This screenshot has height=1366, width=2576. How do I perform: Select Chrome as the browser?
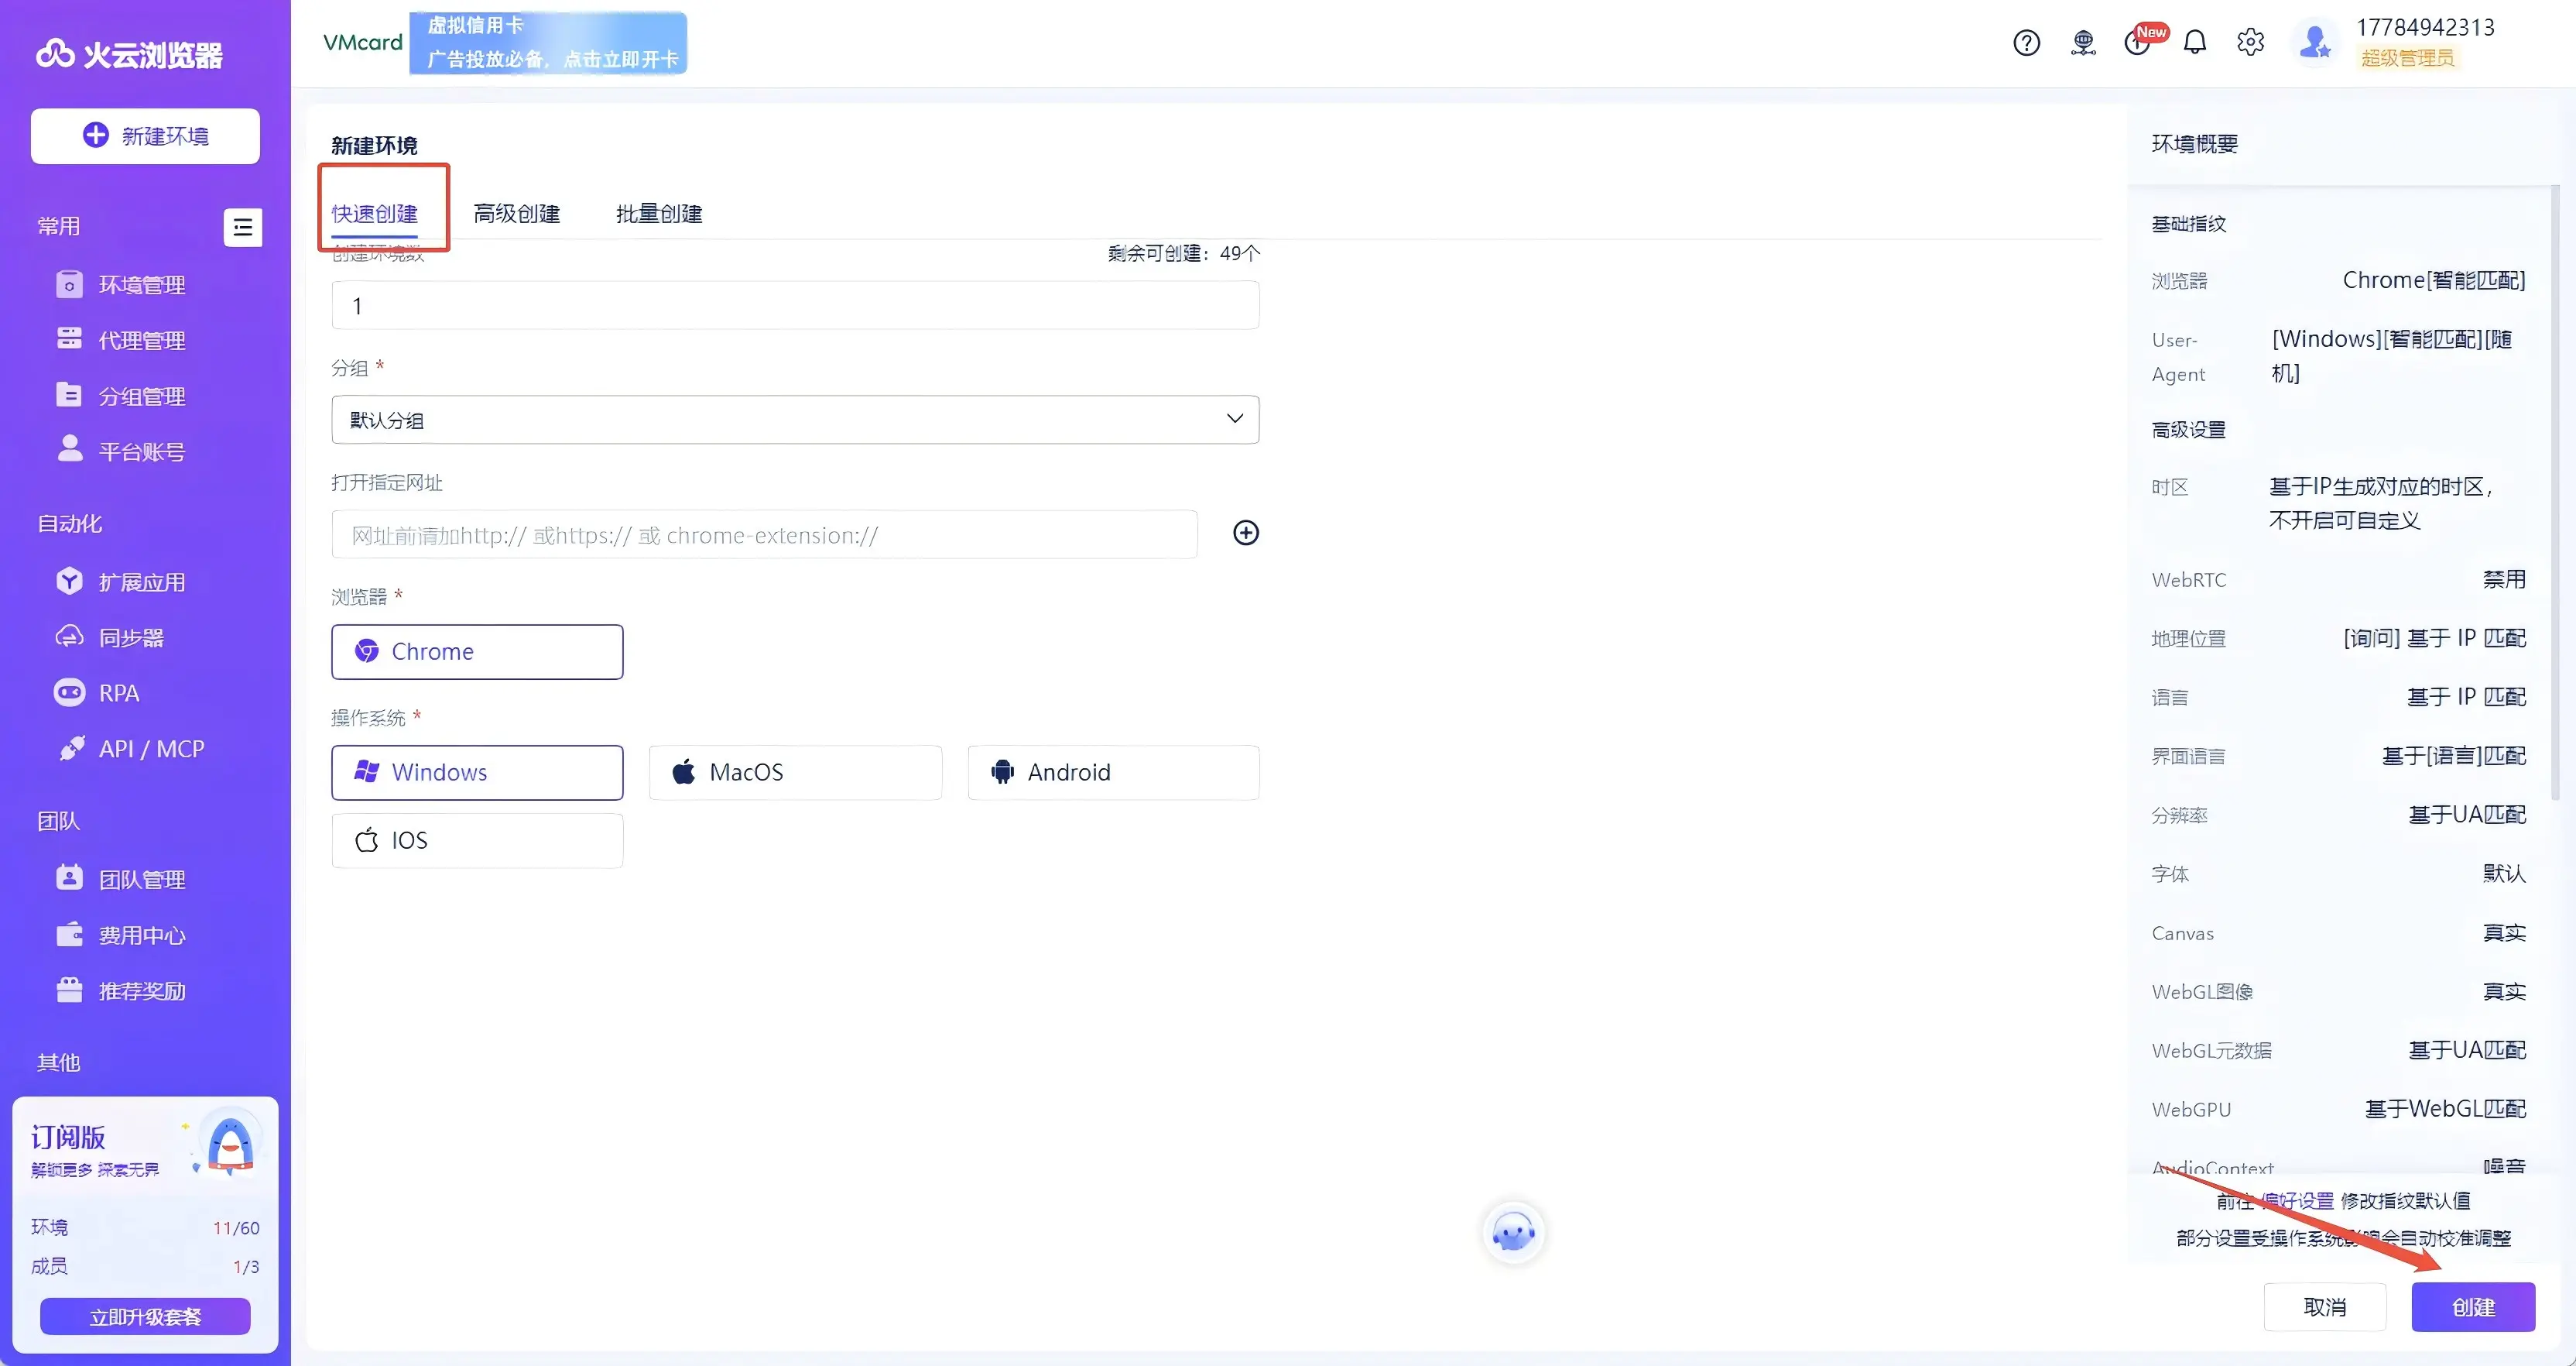(477, 651)
